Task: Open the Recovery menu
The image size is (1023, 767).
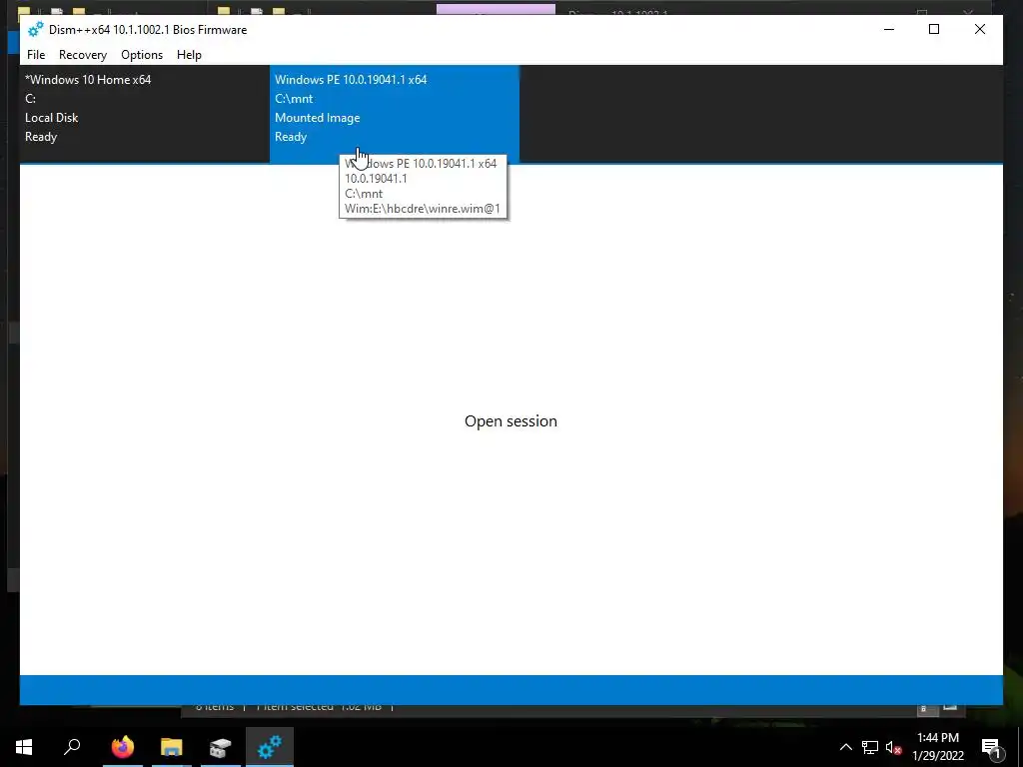Action: point(83,55)
